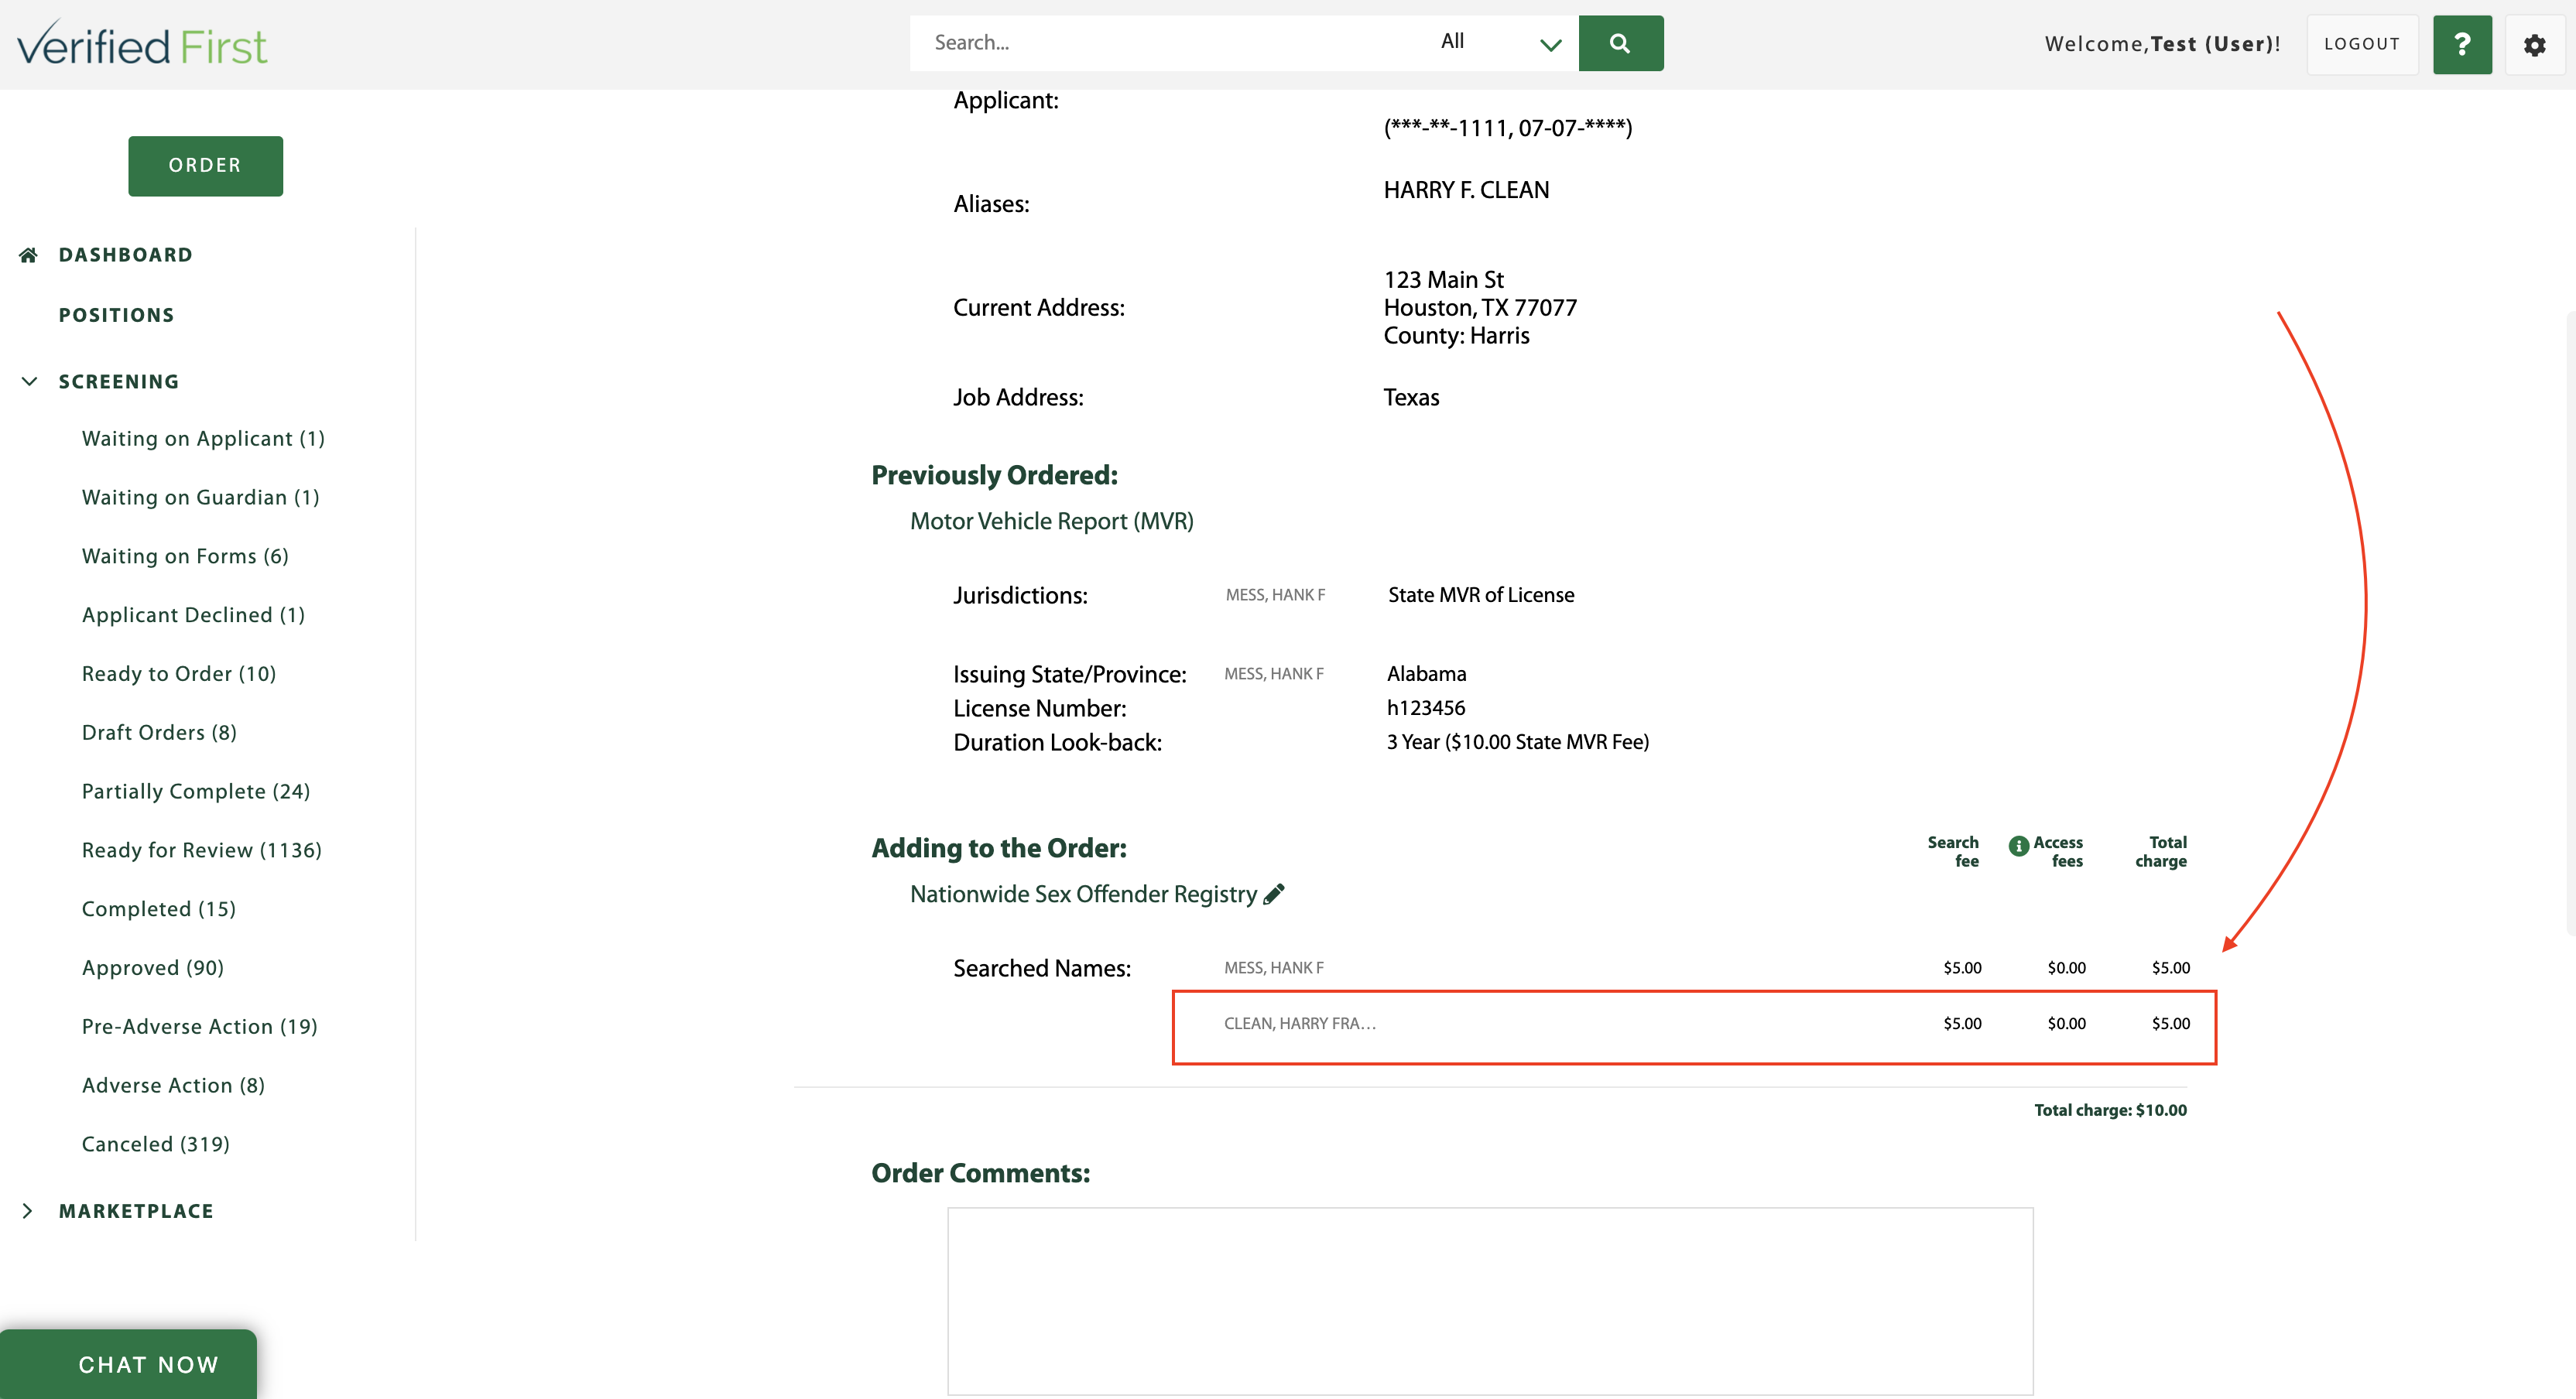This screenshot has width=2576, height=1399.
Task: Open Waiting on Forms (6)
Action: pyautogui.click(x=185, y=556)
